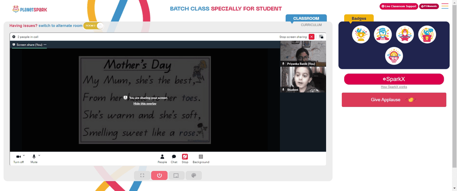Toggle the ROOM 2 switch
Viewport: 457px width, 191px height.
(x=93, y=26)
